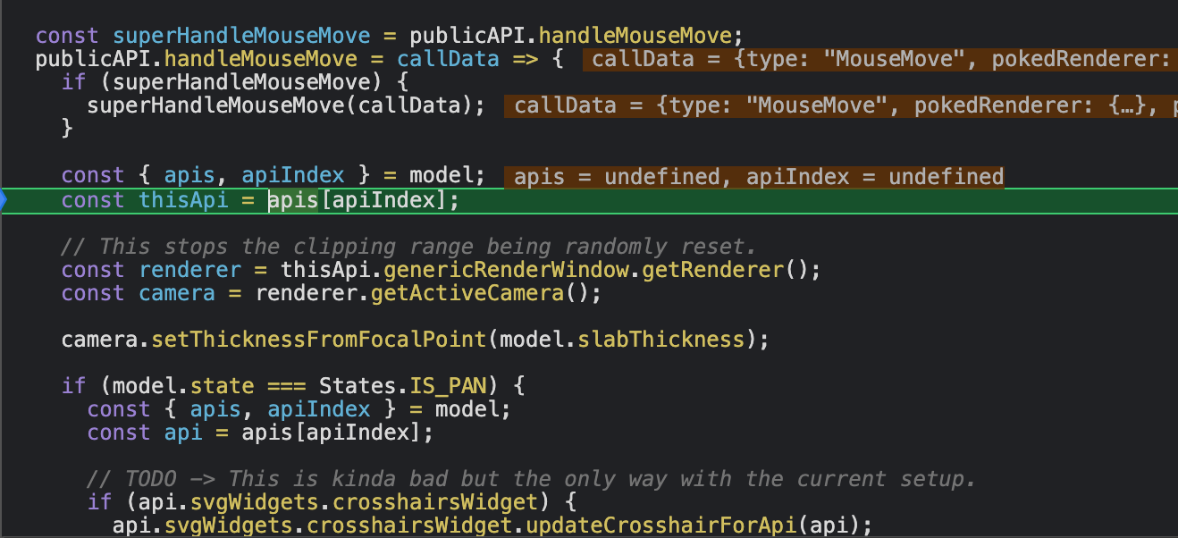
Task: Click 'superHandleMouseMove' inside the if condition
Action: 241,83
